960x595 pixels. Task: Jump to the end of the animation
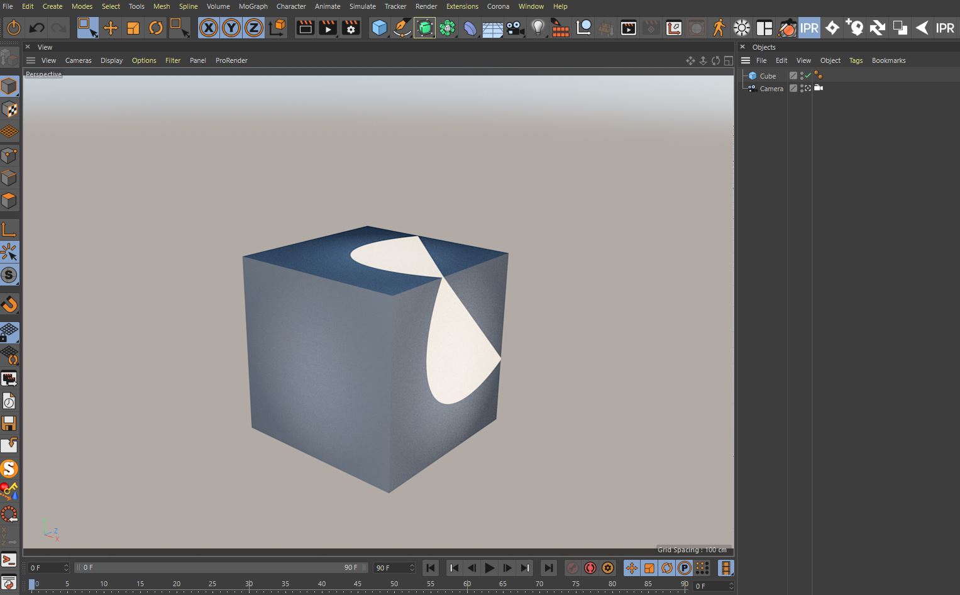548,568
